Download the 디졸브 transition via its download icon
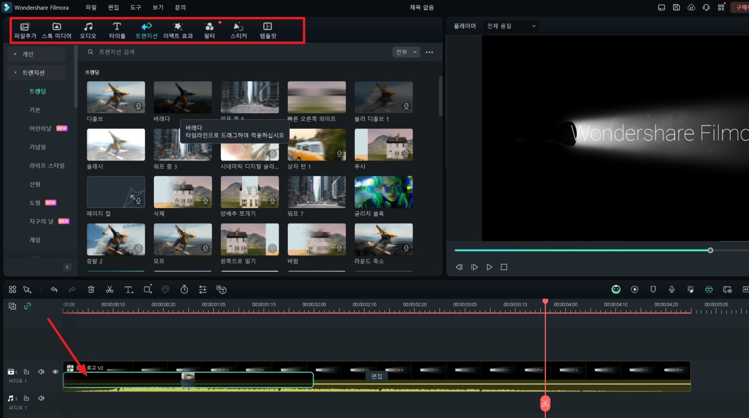The image size is (749, 418). point(139,106)
